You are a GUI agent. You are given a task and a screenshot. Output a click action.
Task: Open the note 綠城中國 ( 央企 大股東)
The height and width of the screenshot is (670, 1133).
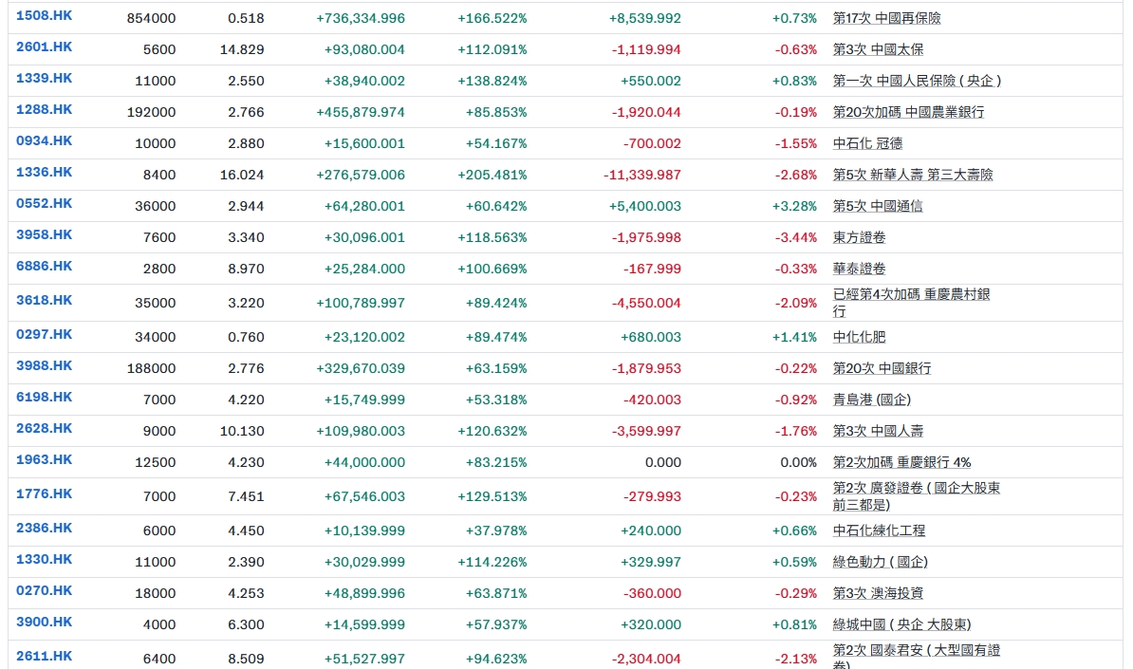(901, 624)
